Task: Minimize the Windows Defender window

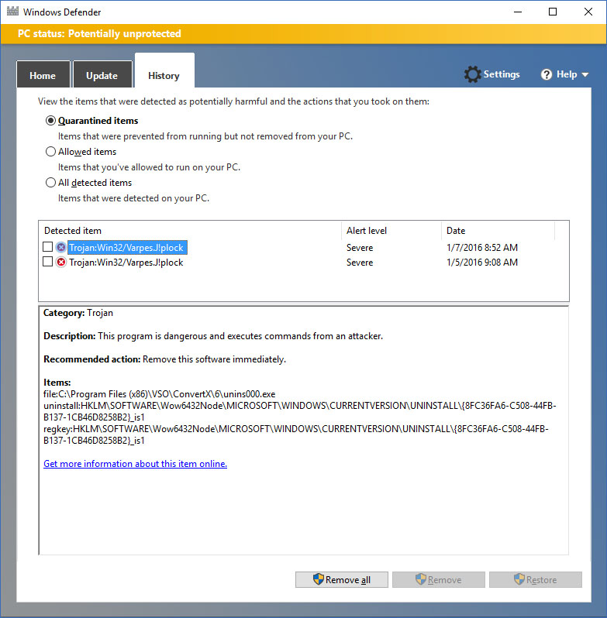Action: pos(518,12)
